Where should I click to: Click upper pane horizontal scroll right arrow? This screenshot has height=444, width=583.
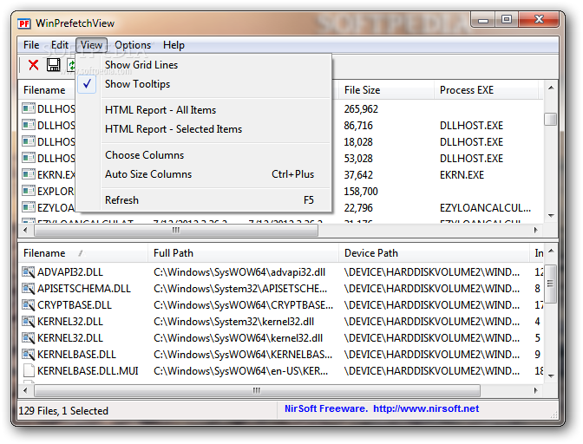[536, 231]
